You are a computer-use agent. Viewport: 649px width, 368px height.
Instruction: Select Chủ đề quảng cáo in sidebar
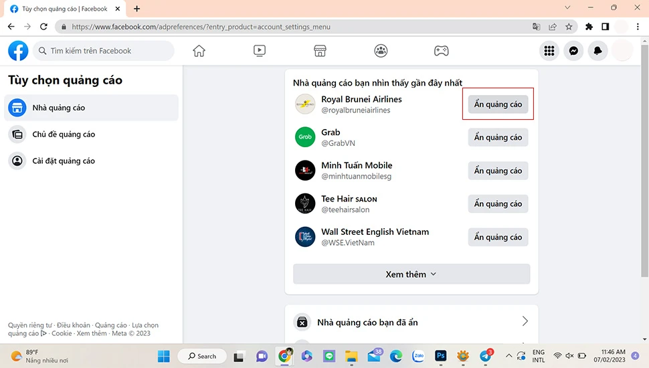click(x=64, y=134)
